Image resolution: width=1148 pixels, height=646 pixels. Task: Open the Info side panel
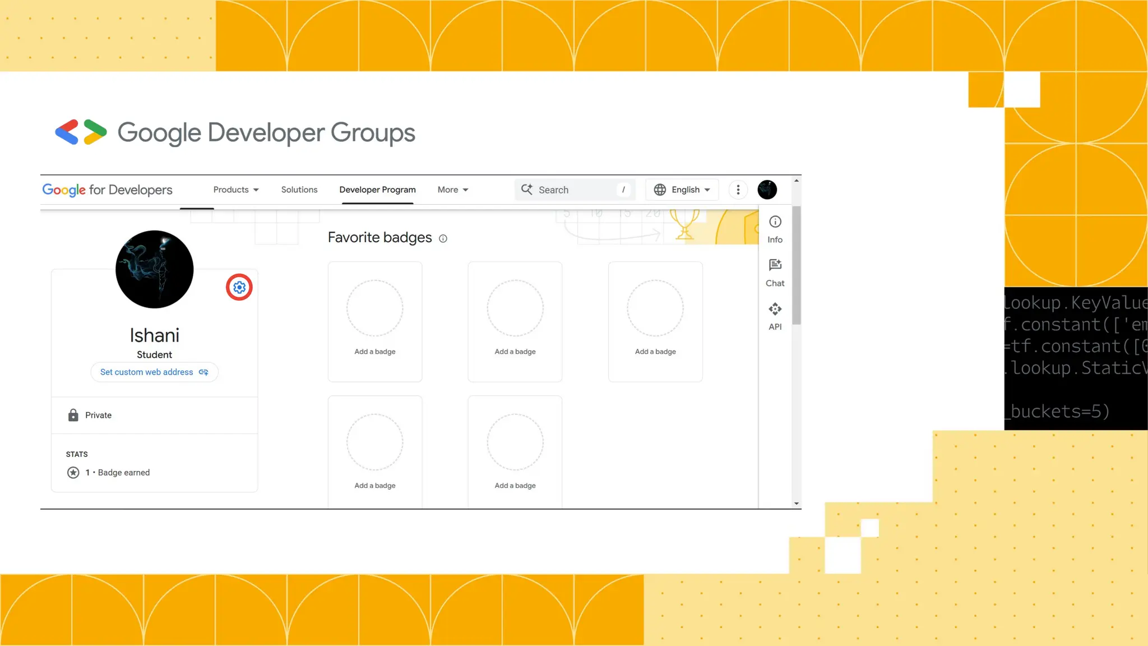(x=775, y=229)
